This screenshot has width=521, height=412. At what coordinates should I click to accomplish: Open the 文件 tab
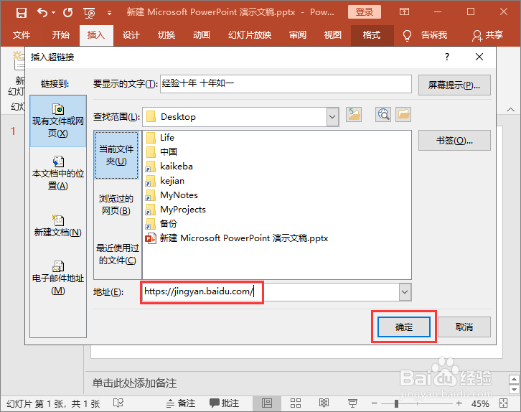coord(22,35)
